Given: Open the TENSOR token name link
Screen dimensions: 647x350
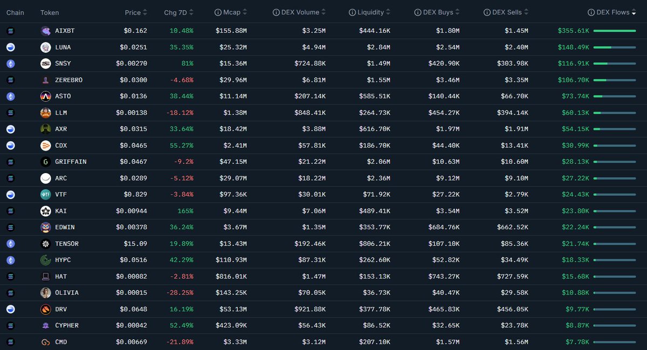Looking at the screenshot, I should click(67, 244).
